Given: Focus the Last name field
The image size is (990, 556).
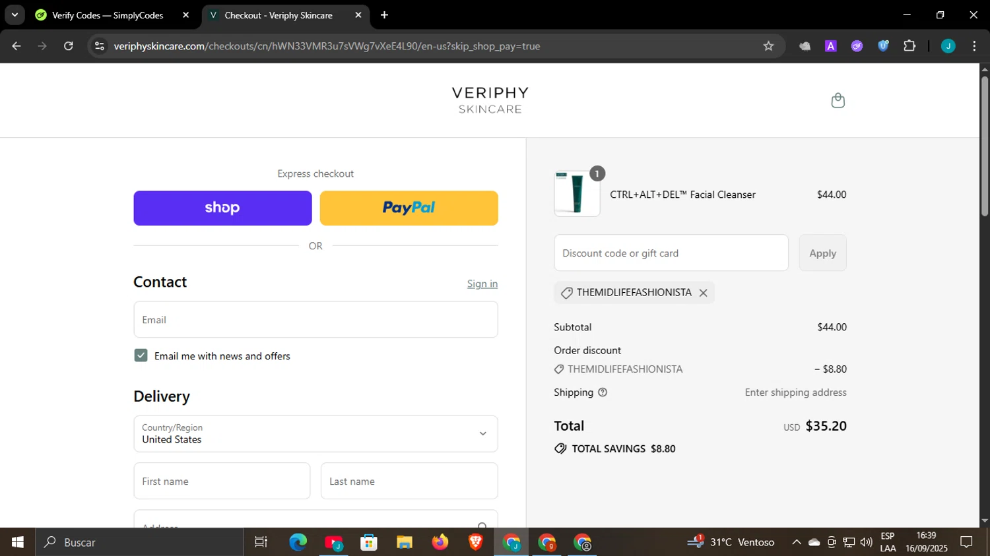Looking at the screenshot, I should (x=409, y=481).
